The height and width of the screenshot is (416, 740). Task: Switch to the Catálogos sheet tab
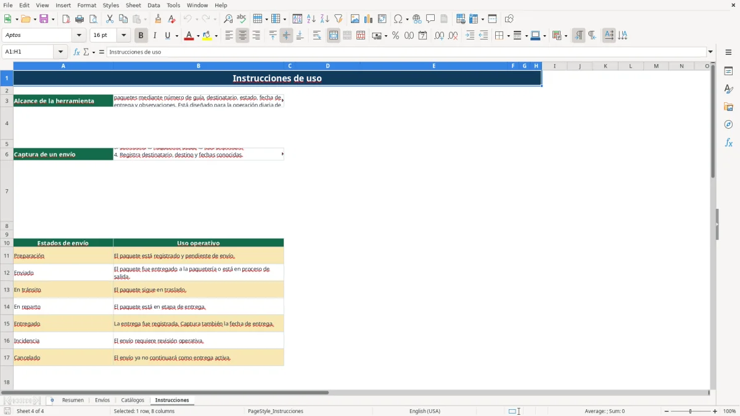coord(133,400)
